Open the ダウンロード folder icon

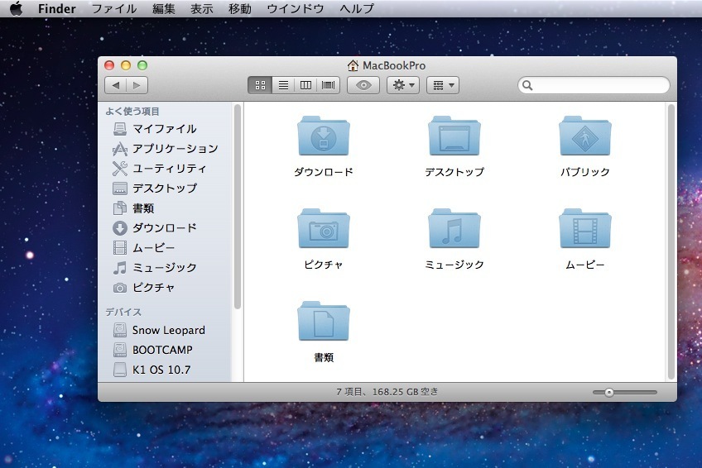(x=324, y=136)
